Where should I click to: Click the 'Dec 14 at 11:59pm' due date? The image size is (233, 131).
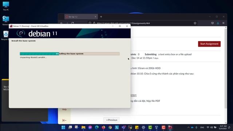142,58
